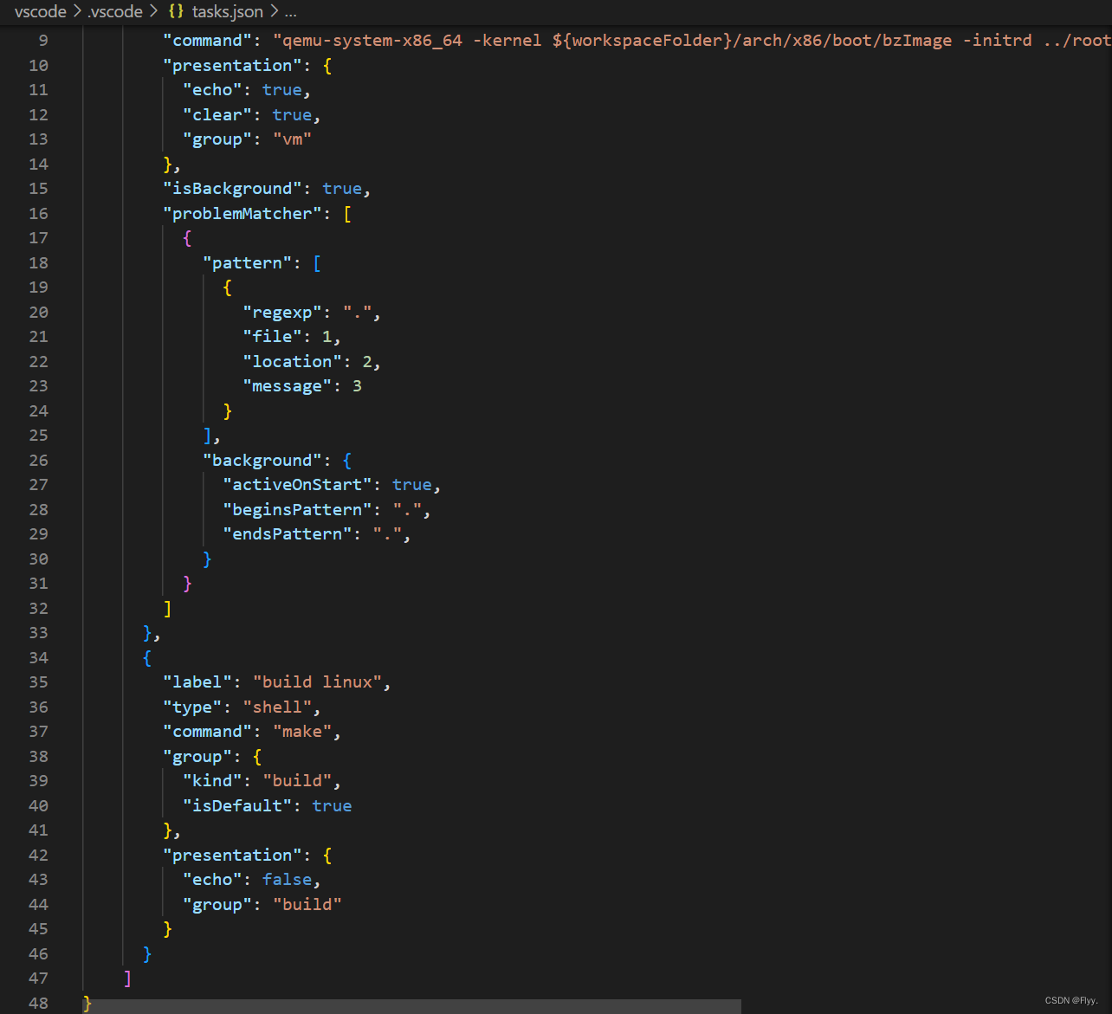The width and height of the screenshot is (1112, 1014).
Task: Open the .vscode breadcrumb folder
Action: pyautogui.click(x=115, y=12)
